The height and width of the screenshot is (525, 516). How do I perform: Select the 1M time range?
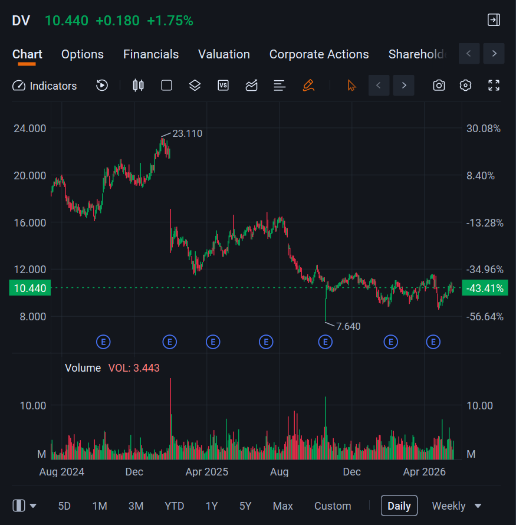pos(100,506)
